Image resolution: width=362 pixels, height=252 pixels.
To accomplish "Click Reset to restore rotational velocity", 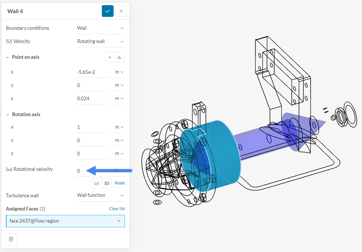I will point(120,183).
